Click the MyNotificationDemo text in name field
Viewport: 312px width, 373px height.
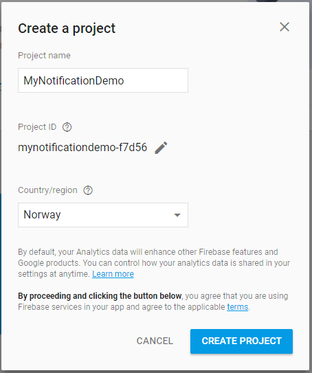click(x=74, y=80)
